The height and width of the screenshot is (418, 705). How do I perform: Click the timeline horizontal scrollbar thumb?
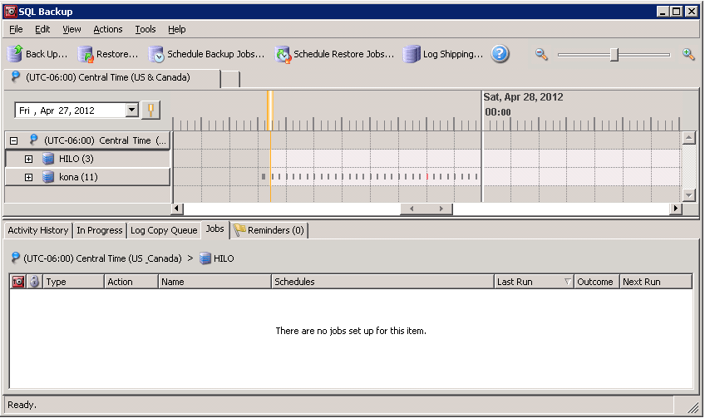pyautogui.click(x=426, y=209)
